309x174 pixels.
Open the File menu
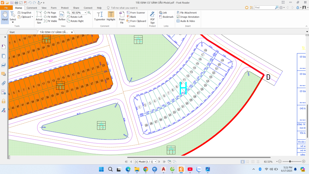6,8
